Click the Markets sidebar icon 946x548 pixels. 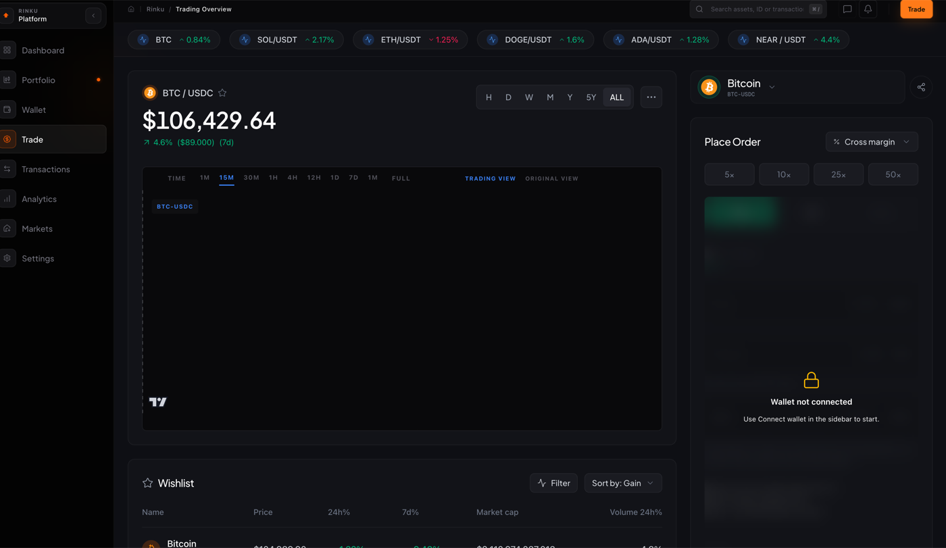pos(7,228)
